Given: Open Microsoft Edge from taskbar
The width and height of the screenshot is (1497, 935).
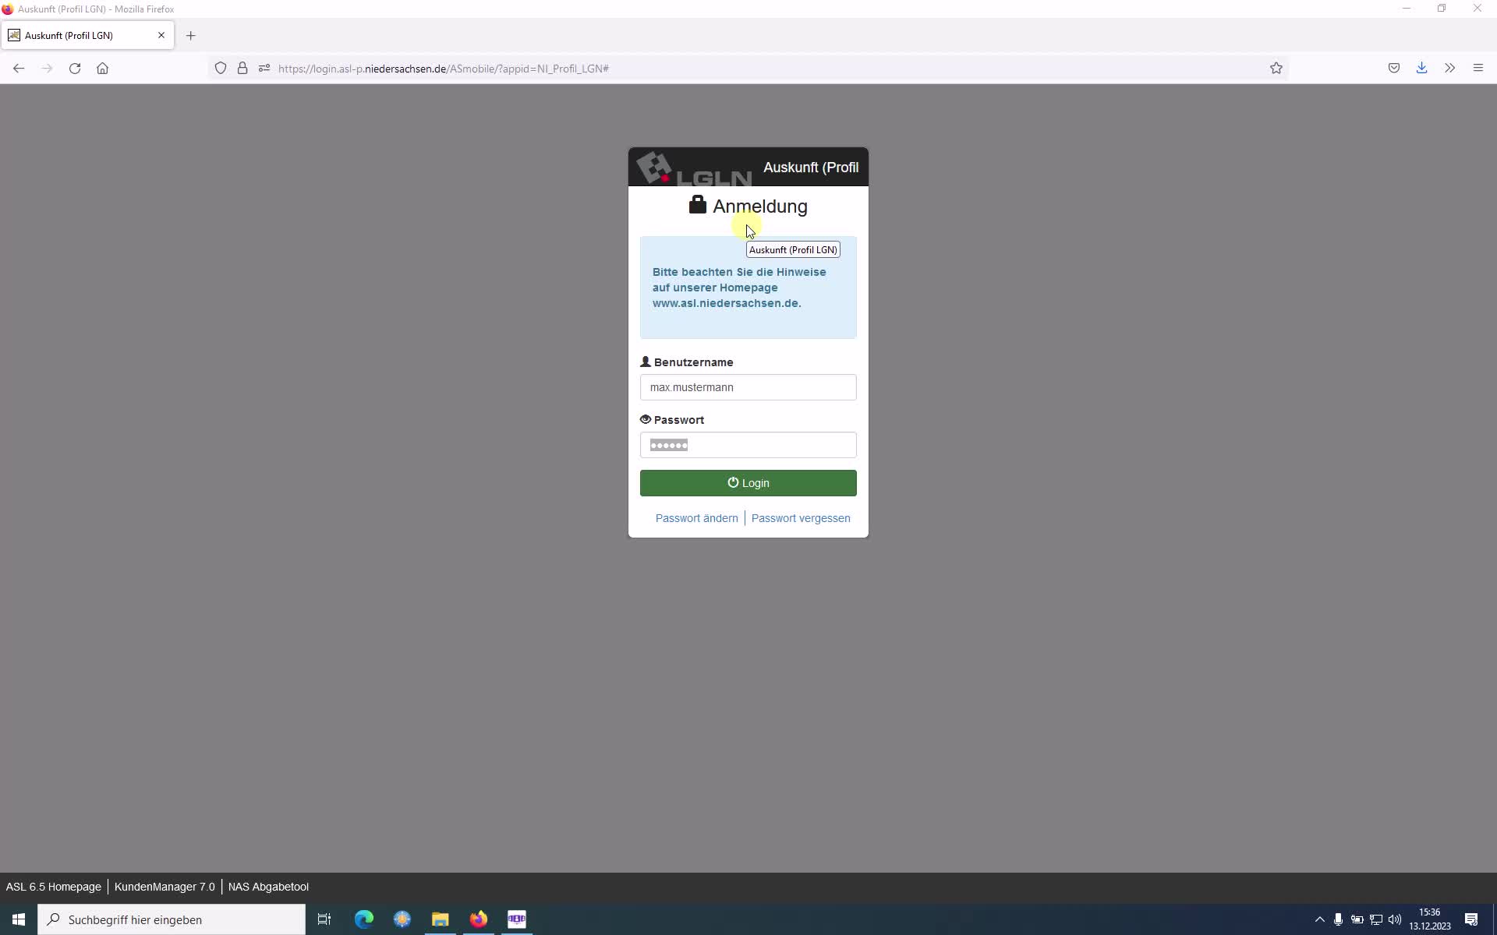Looking at the screenshot, I should [x=364, y=919].
